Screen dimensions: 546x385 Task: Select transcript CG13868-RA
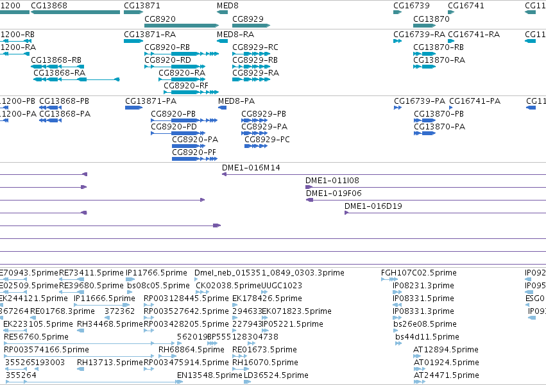(60, 72)
